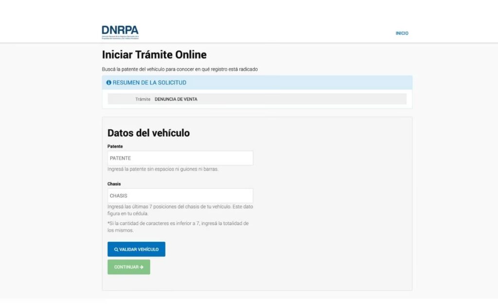Focus the Patente input field

(180, 158)
